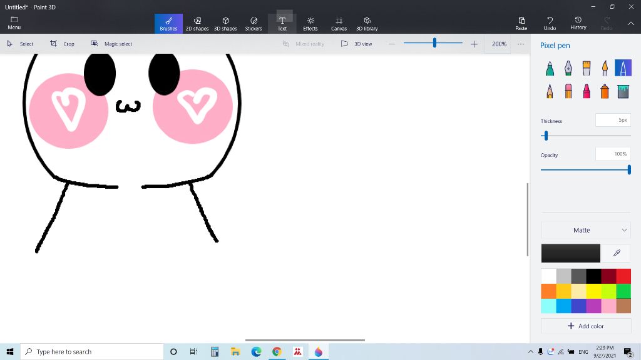Choose the white color swatch

tap(548, 276)
